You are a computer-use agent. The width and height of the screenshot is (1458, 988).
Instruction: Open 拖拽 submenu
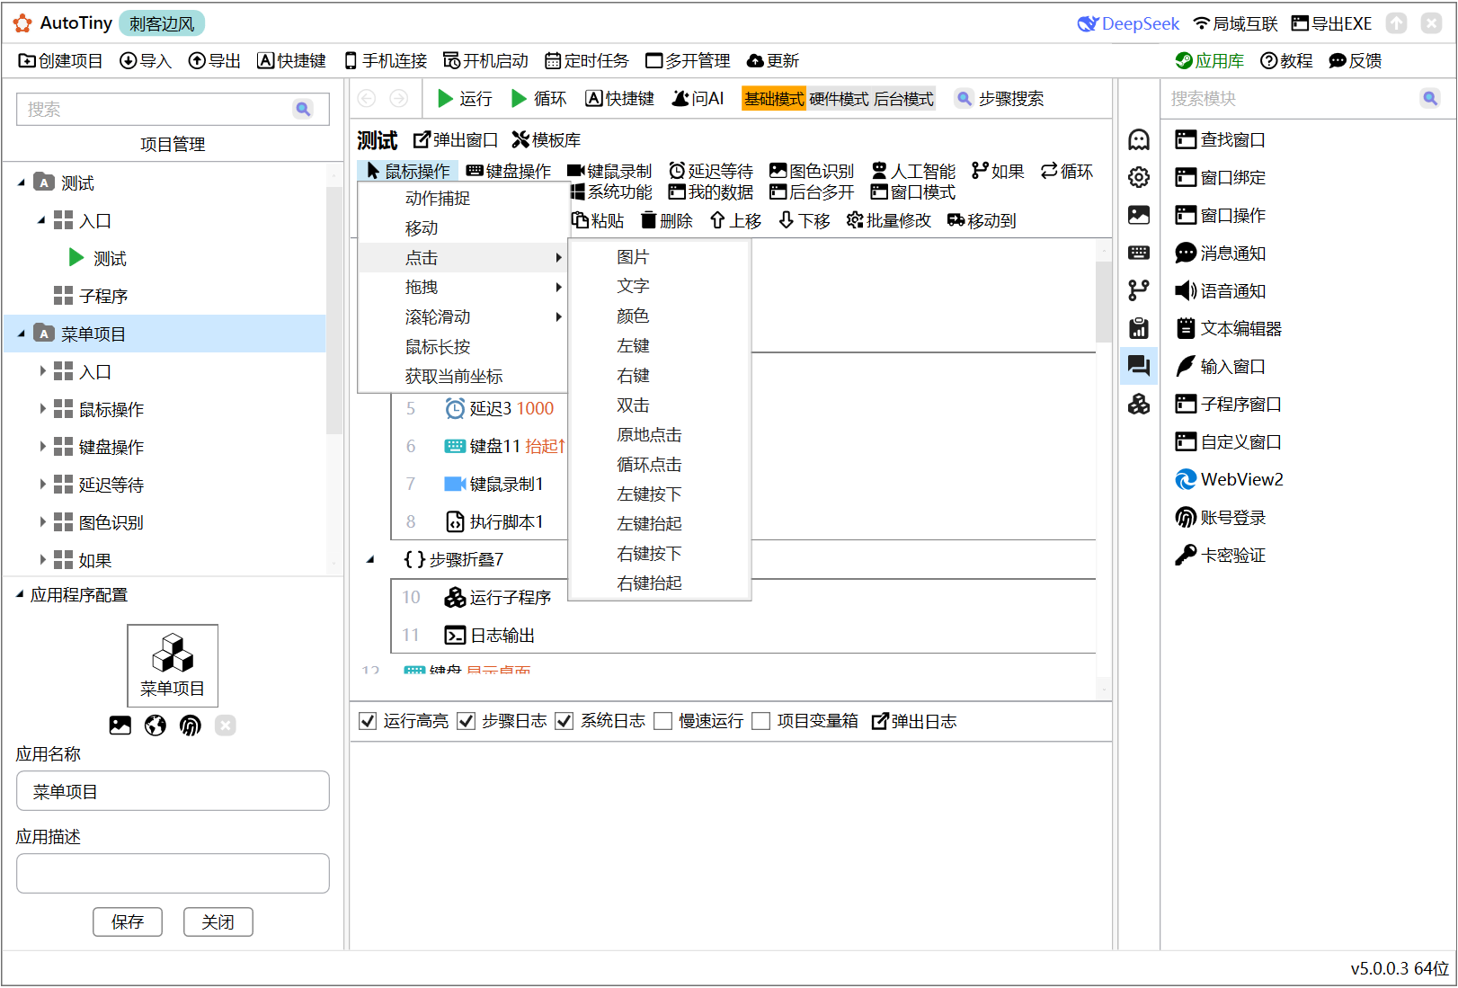pyautogui.click(x=463, y=287)
